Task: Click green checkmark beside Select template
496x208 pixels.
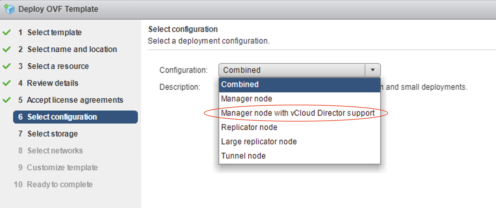Action: pos(7,32)
